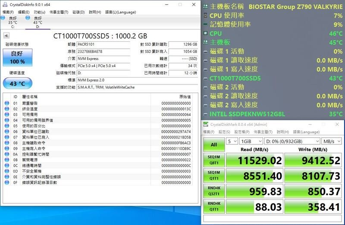Open the 設定(S) menu in CrystalDiskMark
The width and height of the screenshot is (345, 225).
point(224,132)
